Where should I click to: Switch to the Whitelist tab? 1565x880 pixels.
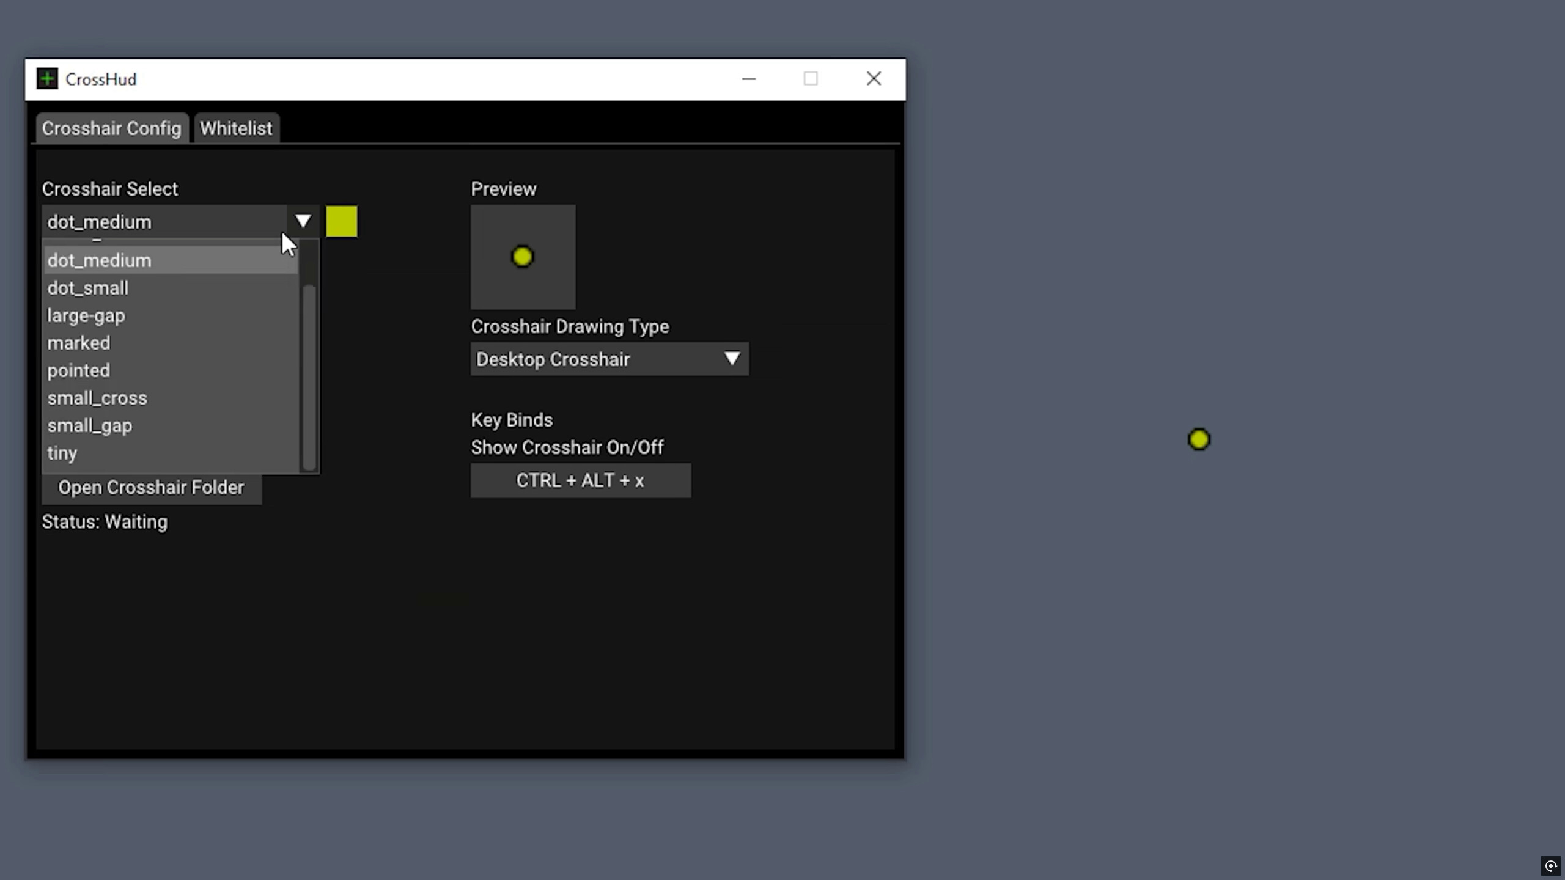[237, 128]
